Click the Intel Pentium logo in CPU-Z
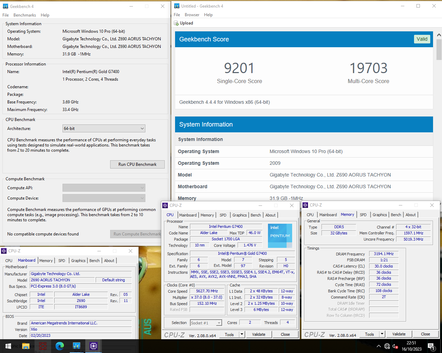This screenshot has width=442, height=353. [280, 236]
